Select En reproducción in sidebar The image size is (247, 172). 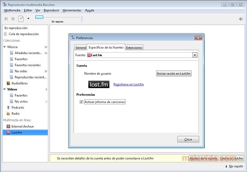point(16,28)
